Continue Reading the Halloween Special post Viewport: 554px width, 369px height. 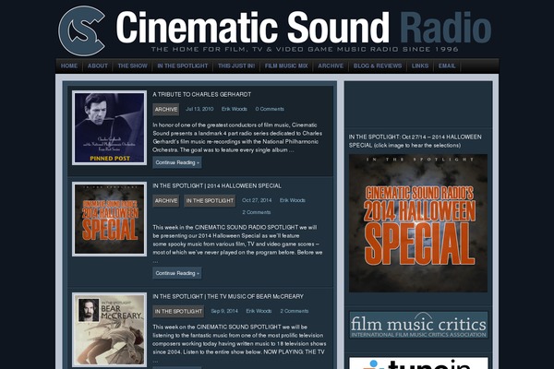pos(177,273)
